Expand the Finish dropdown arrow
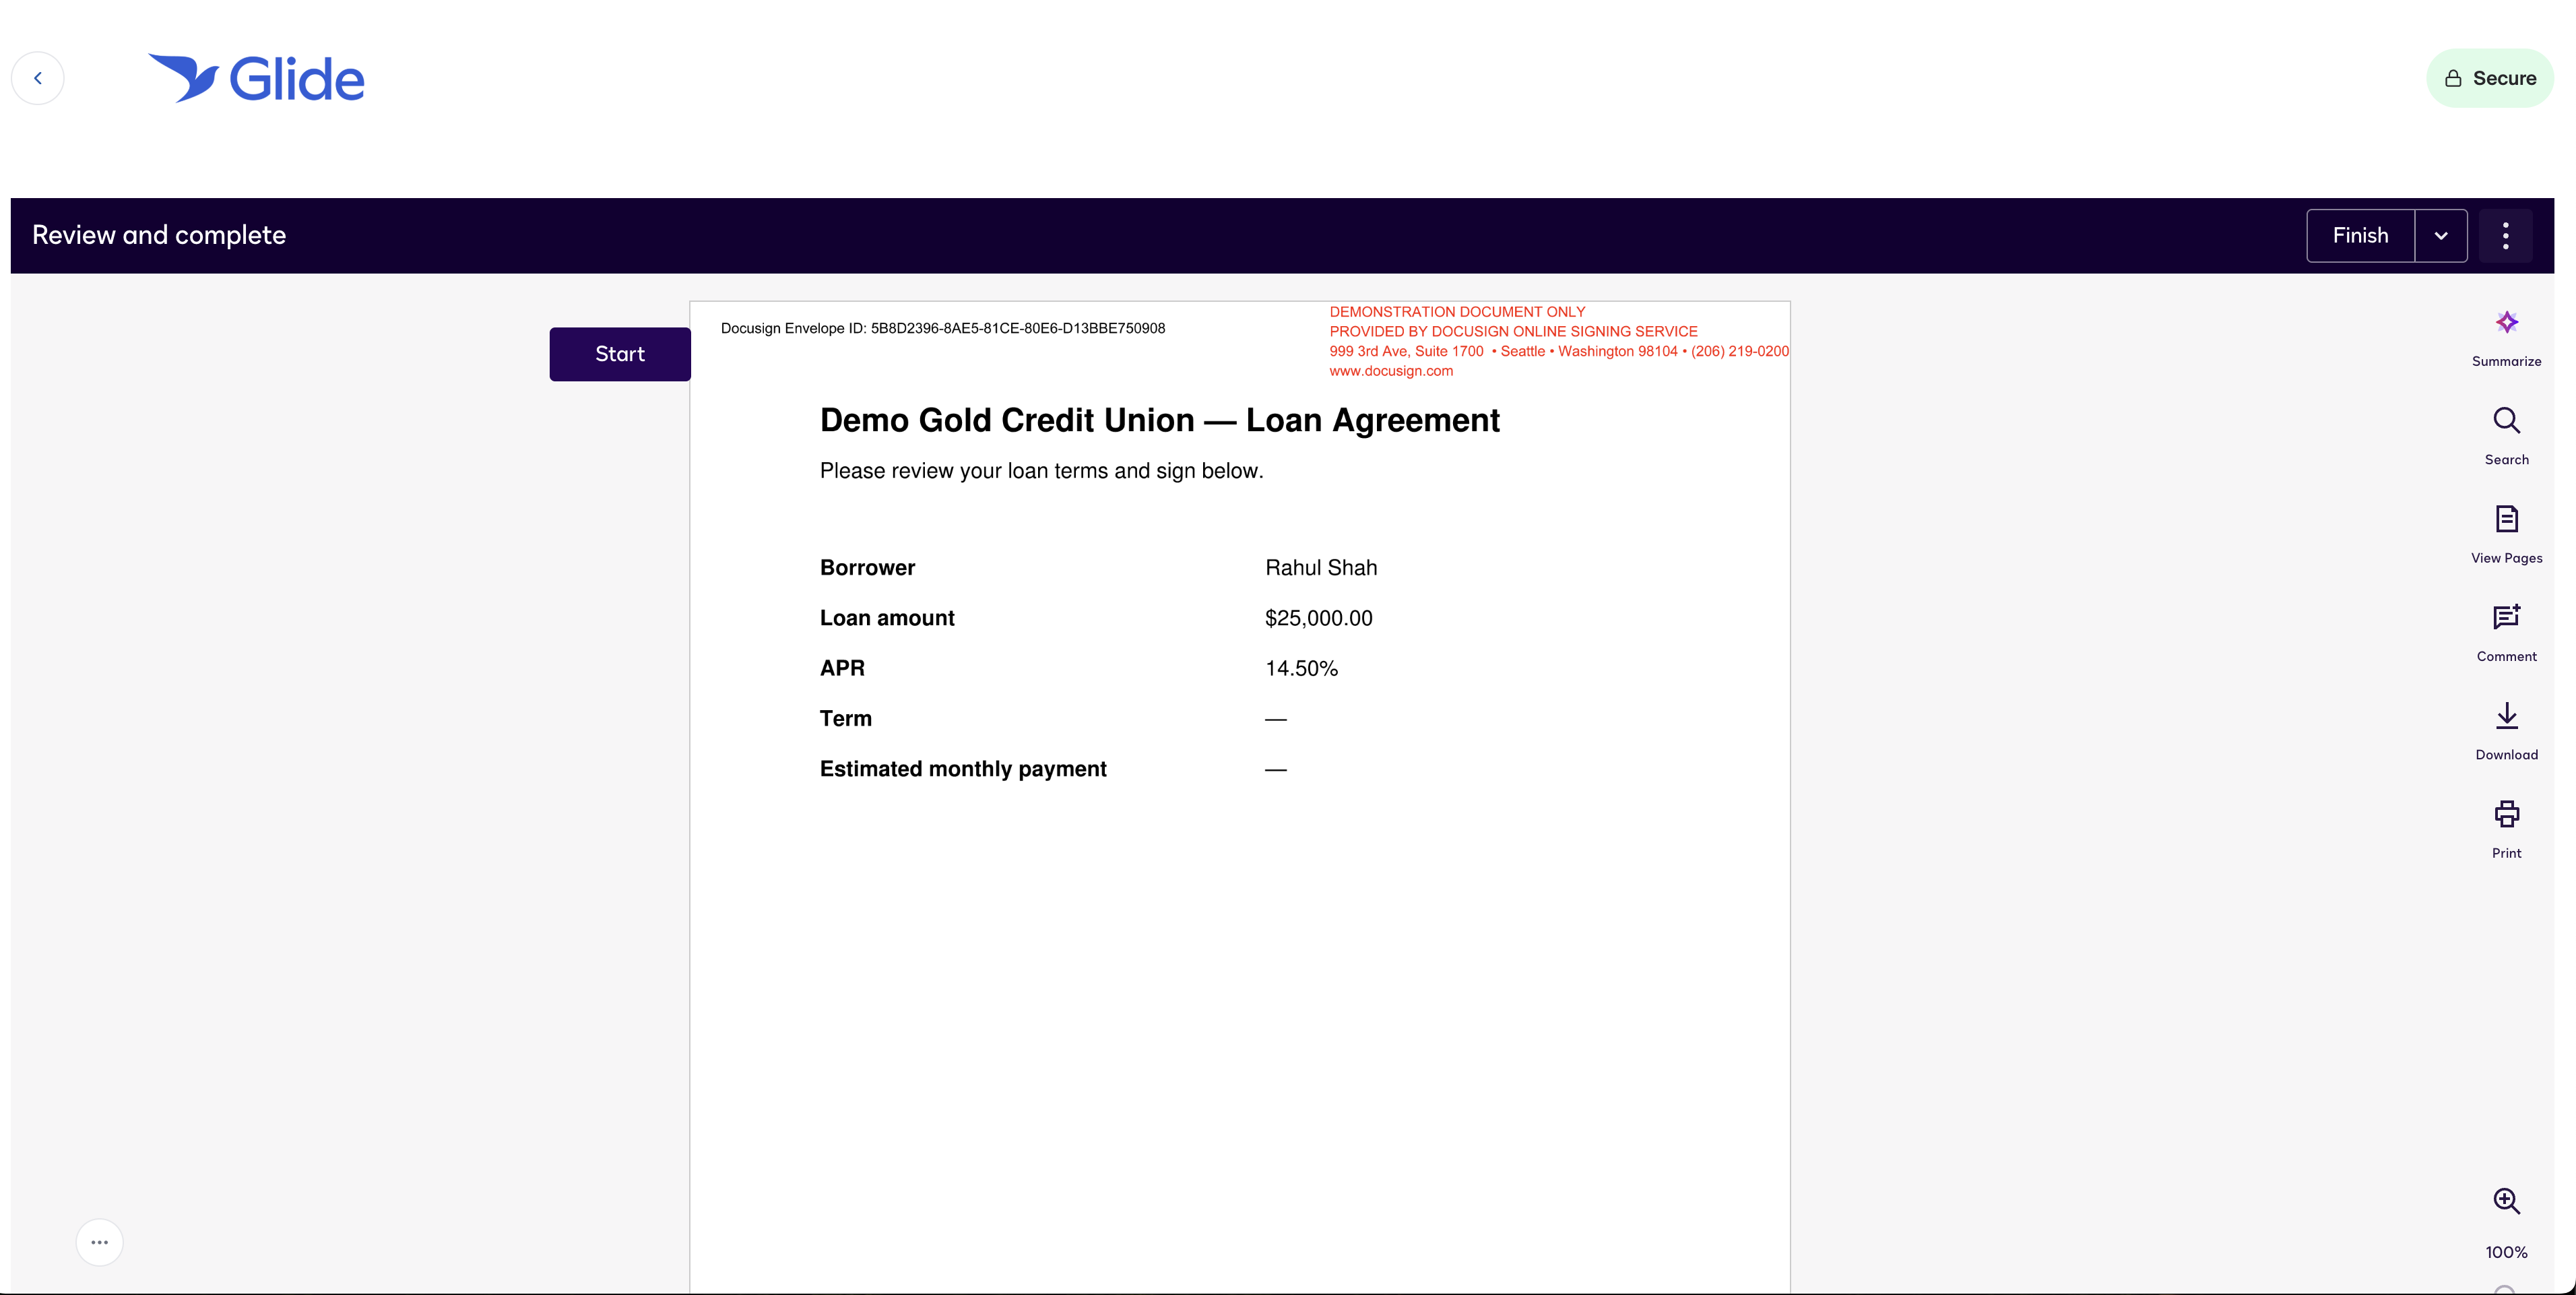The image size is (2576, 1295). [2441, 236]
